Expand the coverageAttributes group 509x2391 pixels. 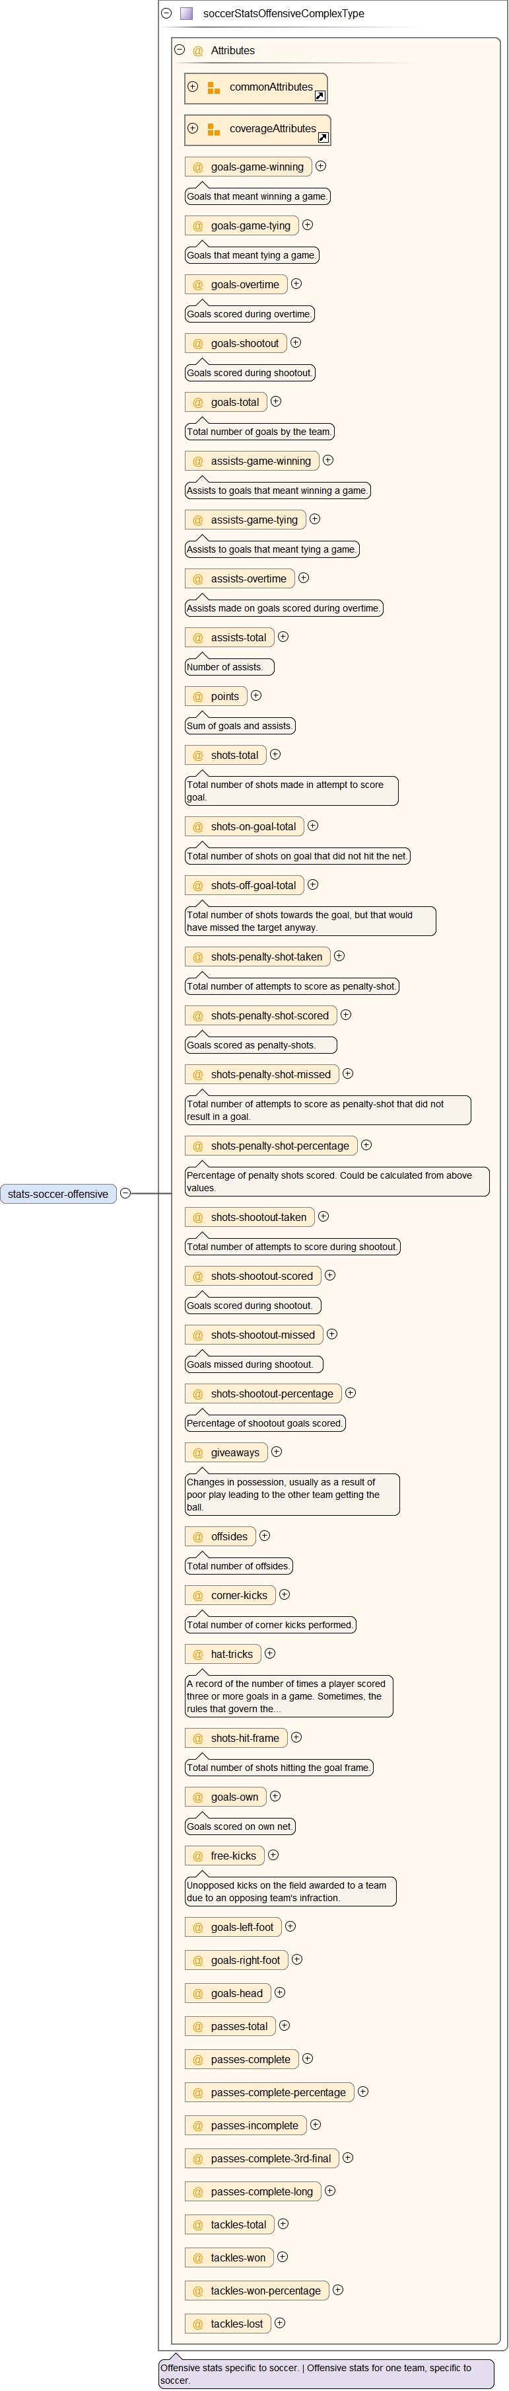(x=193, y=128)
